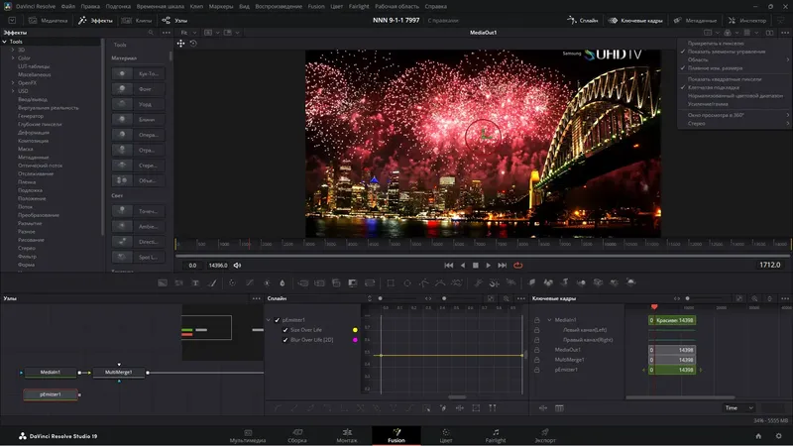793x446 pixels.
Task: Expand the OpenFX tree category
Action: point(12,83)
